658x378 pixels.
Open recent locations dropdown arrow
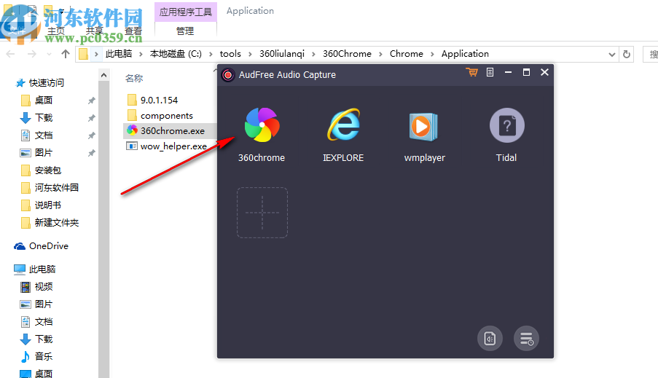[49, 54]
